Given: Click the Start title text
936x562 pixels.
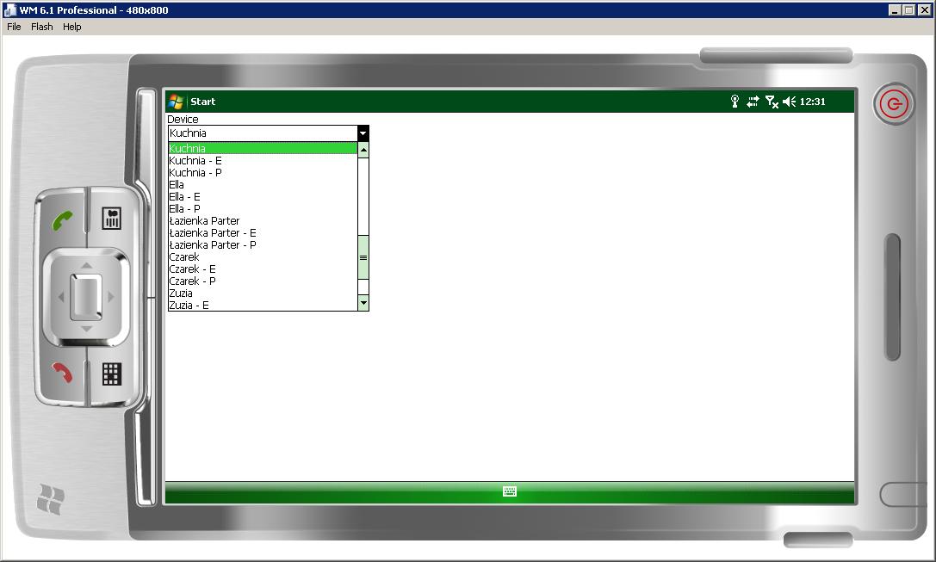Looking at the screenshot, I should click(203, 102).
